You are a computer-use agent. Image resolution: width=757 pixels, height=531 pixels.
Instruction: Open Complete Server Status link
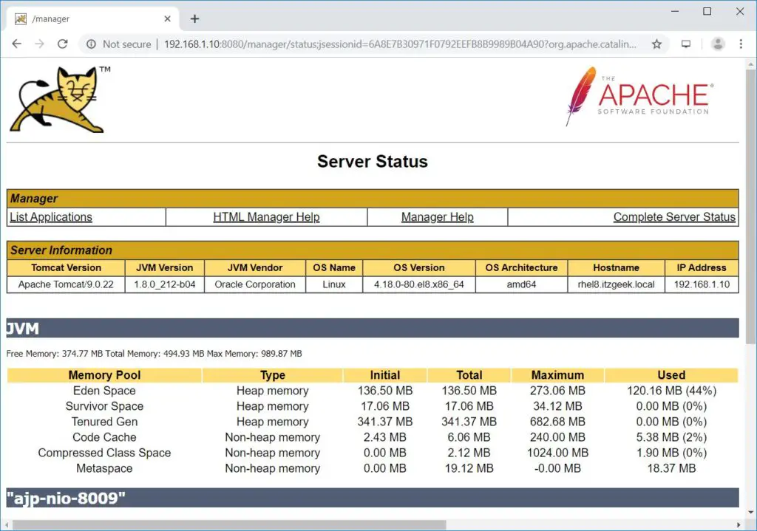tap(674, 217)
